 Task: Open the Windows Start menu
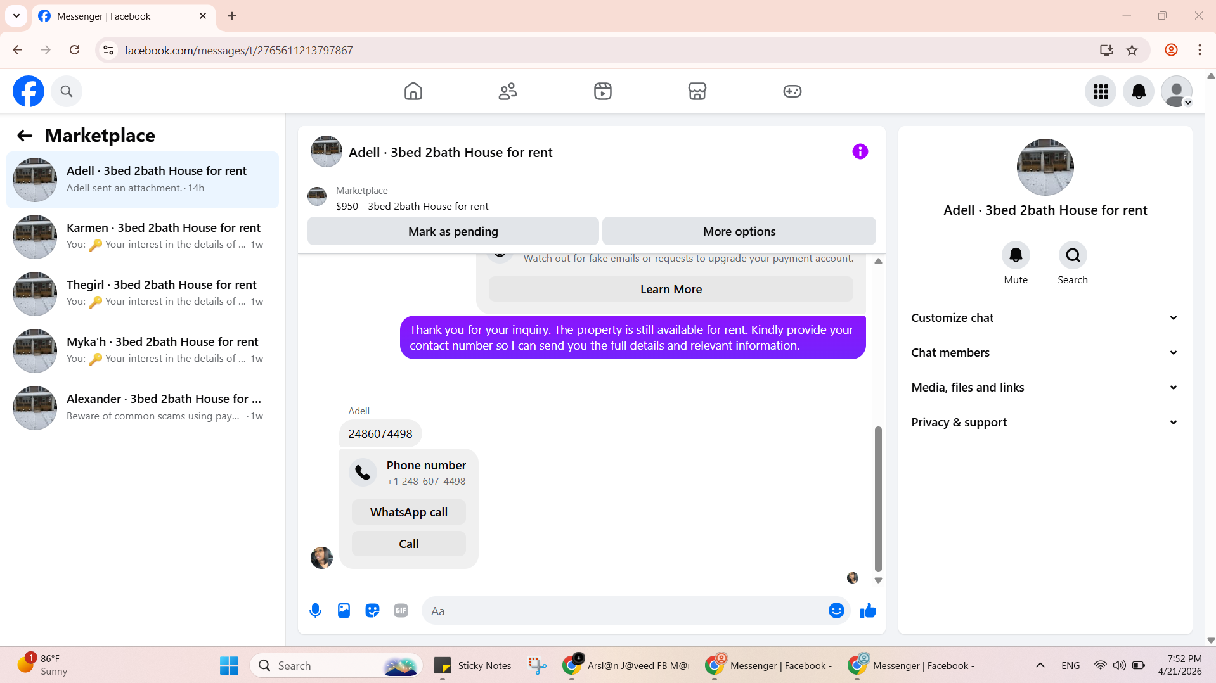[229, 666]
